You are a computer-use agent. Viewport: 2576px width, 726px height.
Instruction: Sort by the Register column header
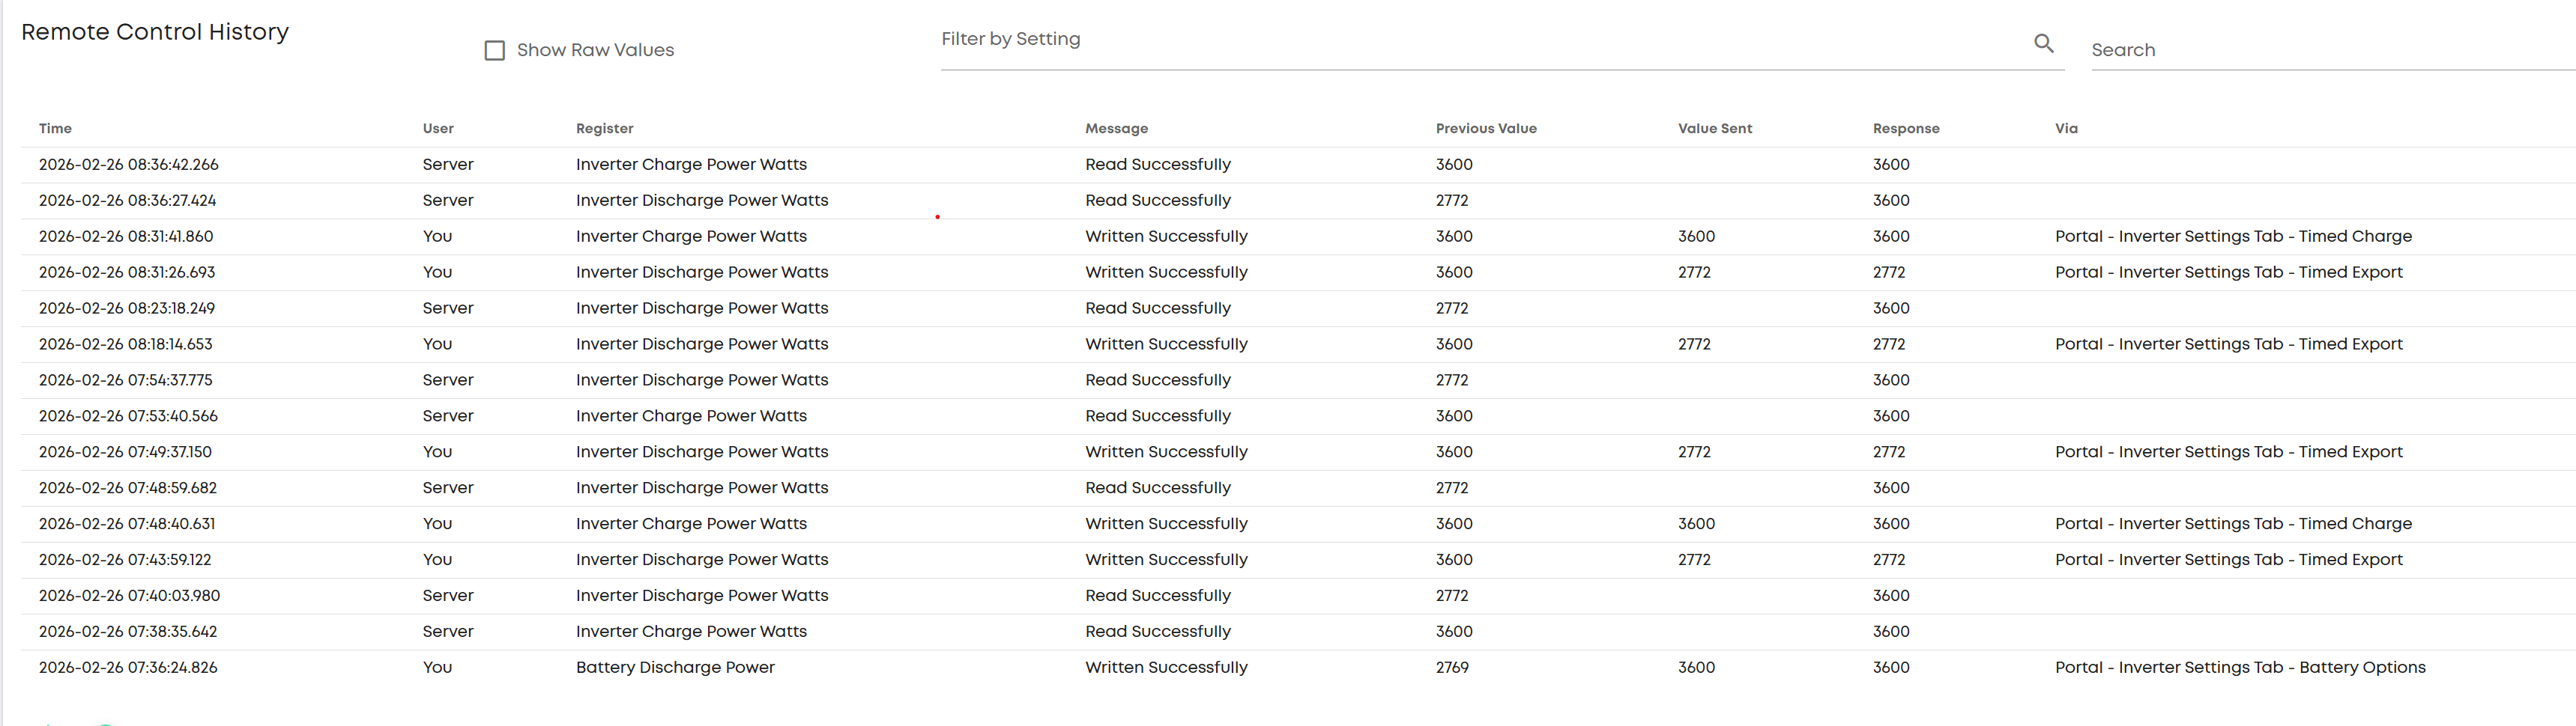point(605,129)
